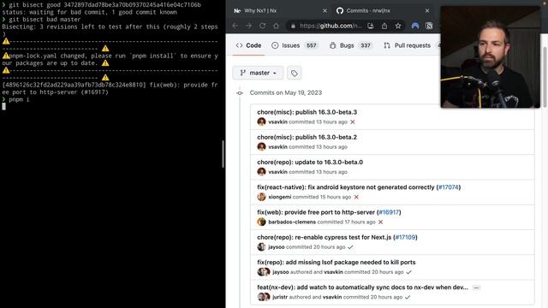This screenshot has height=308, width=548.
Task: Click the presenter webcam overlay
Action: coord(490,57)
